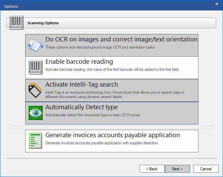
Task: Toggle Enable barcode reading option
Action: (x=112, y=67)
